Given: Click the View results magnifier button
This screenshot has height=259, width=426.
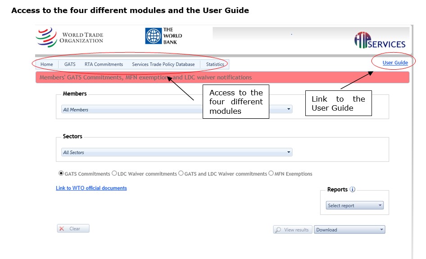Looking at the screenshot, I should pyautogui.click(x=293, y=230).
